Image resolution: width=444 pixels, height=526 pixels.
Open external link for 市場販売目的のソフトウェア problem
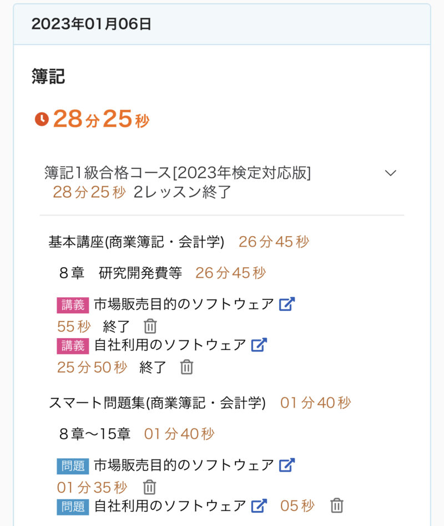coord(286,464)
